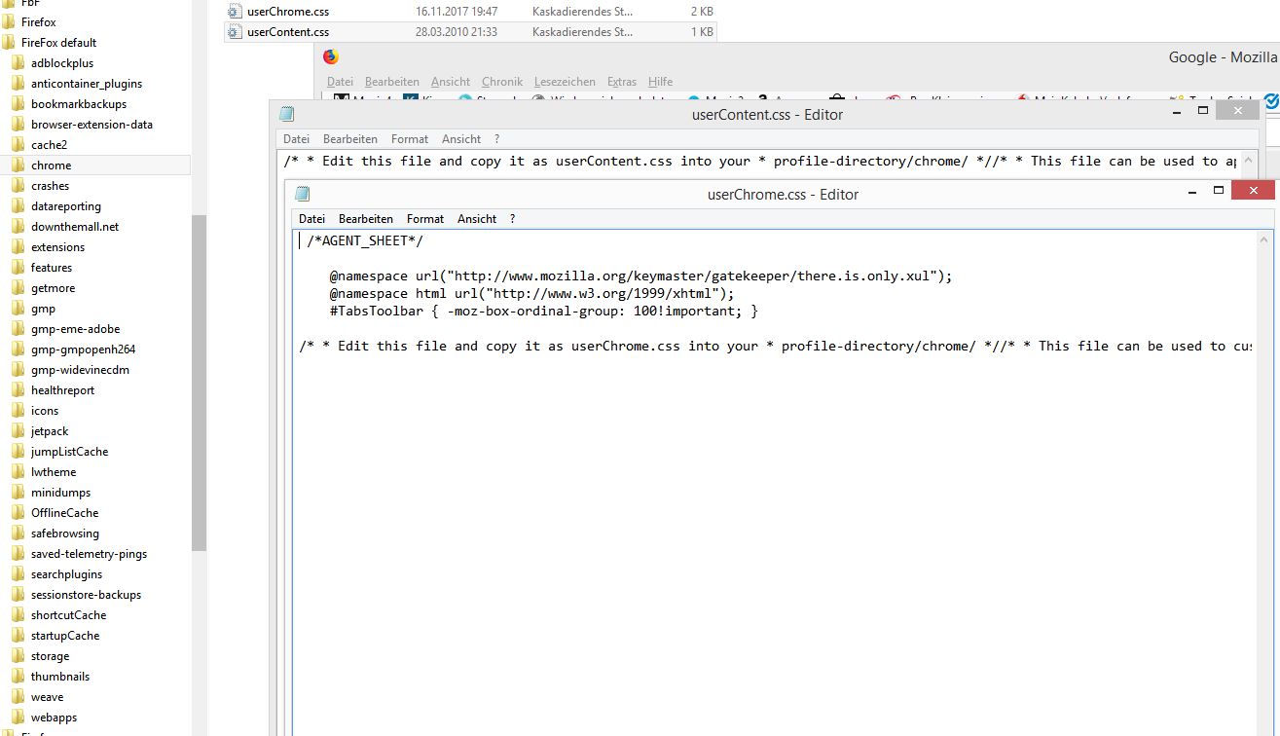
Task: Select the userContent.css file icon
Action: 234,32
